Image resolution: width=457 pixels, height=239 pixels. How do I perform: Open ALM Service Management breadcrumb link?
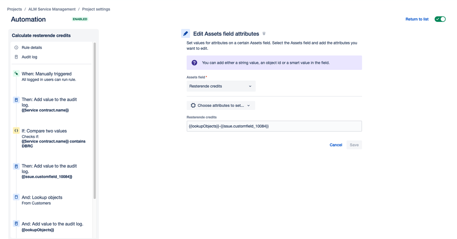[x=52, y=9]
